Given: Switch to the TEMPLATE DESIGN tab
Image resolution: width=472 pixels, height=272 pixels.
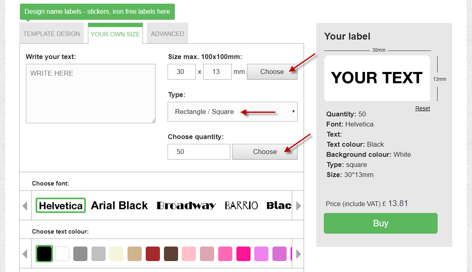Looking at the screenshot, I should click(52, 34).
